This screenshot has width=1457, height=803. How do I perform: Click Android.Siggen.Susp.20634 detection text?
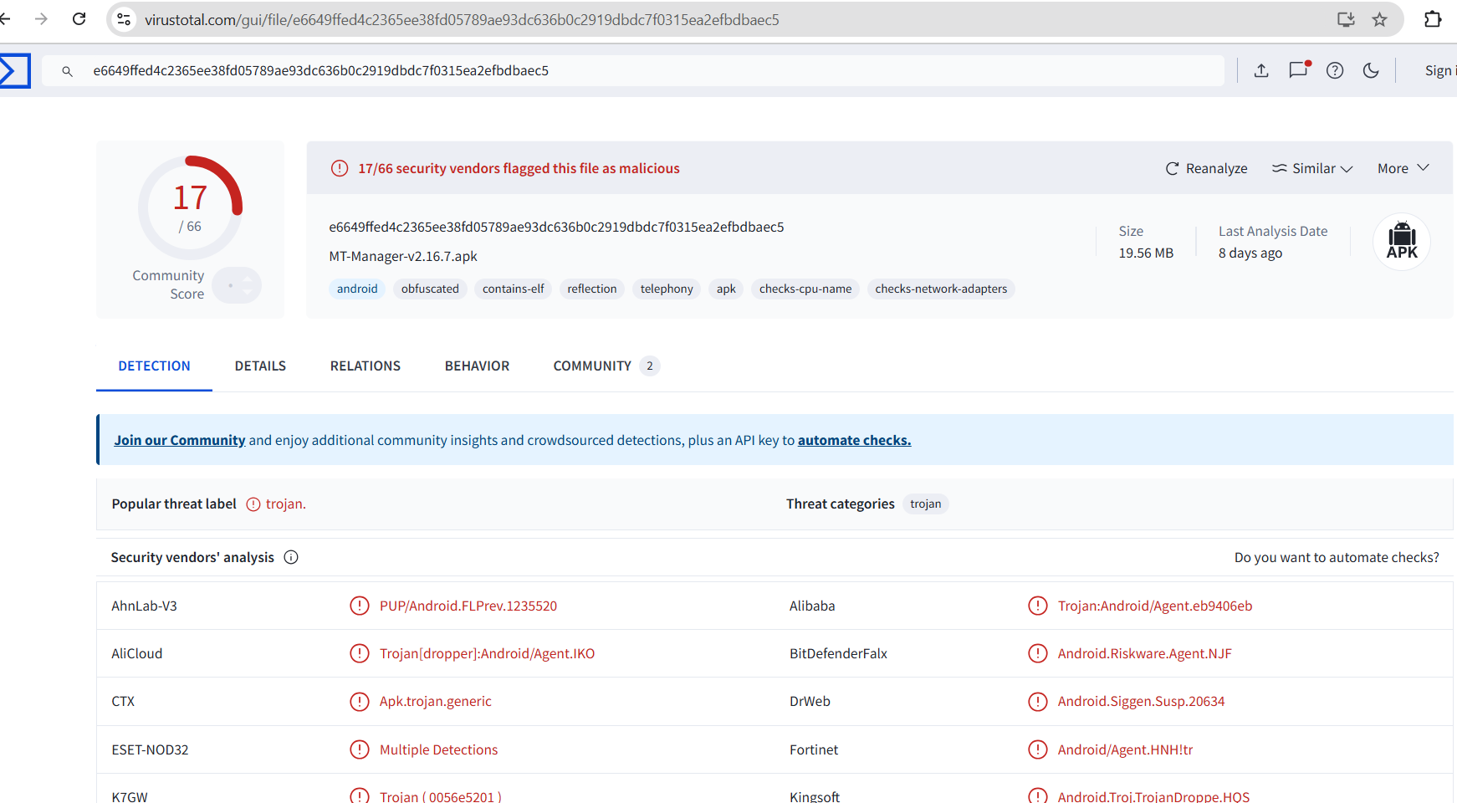[1141, 701]
